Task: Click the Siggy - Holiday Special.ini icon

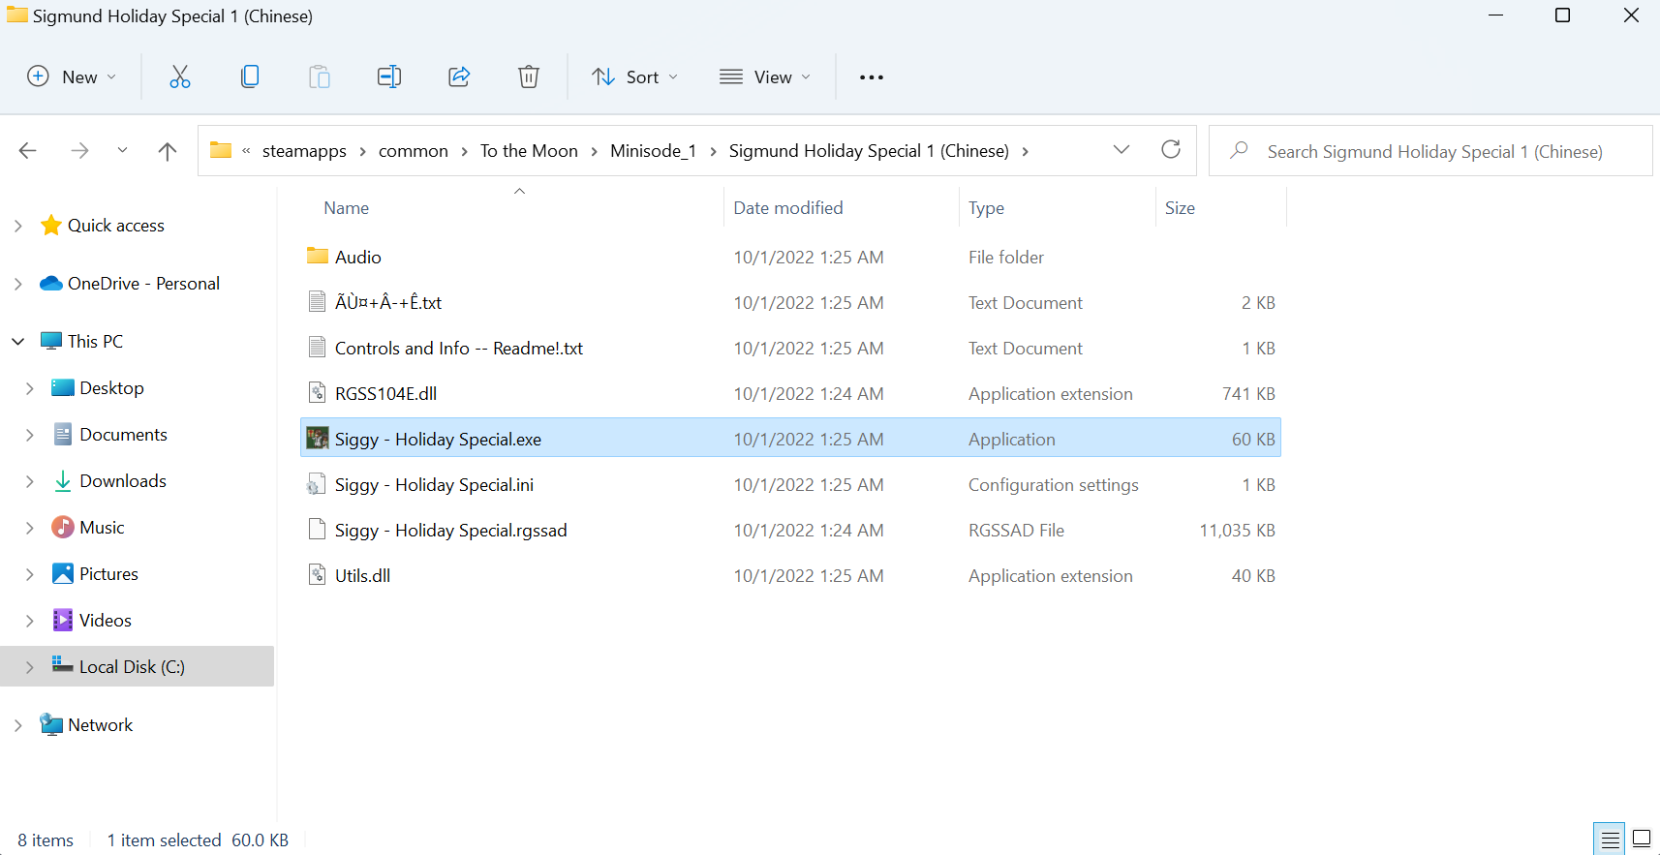Action: pos(317,484)
